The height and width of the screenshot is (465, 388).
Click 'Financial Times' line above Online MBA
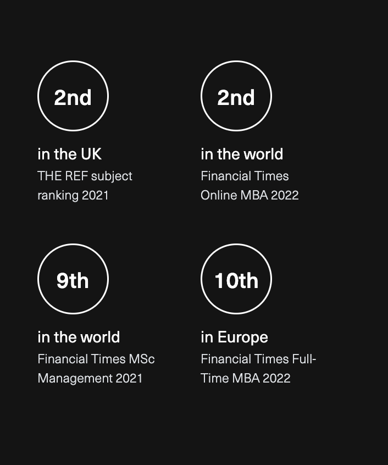tap(245, 176)
